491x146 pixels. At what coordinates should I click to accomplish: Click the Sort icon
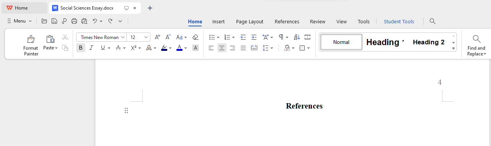[x=297, y=37]
